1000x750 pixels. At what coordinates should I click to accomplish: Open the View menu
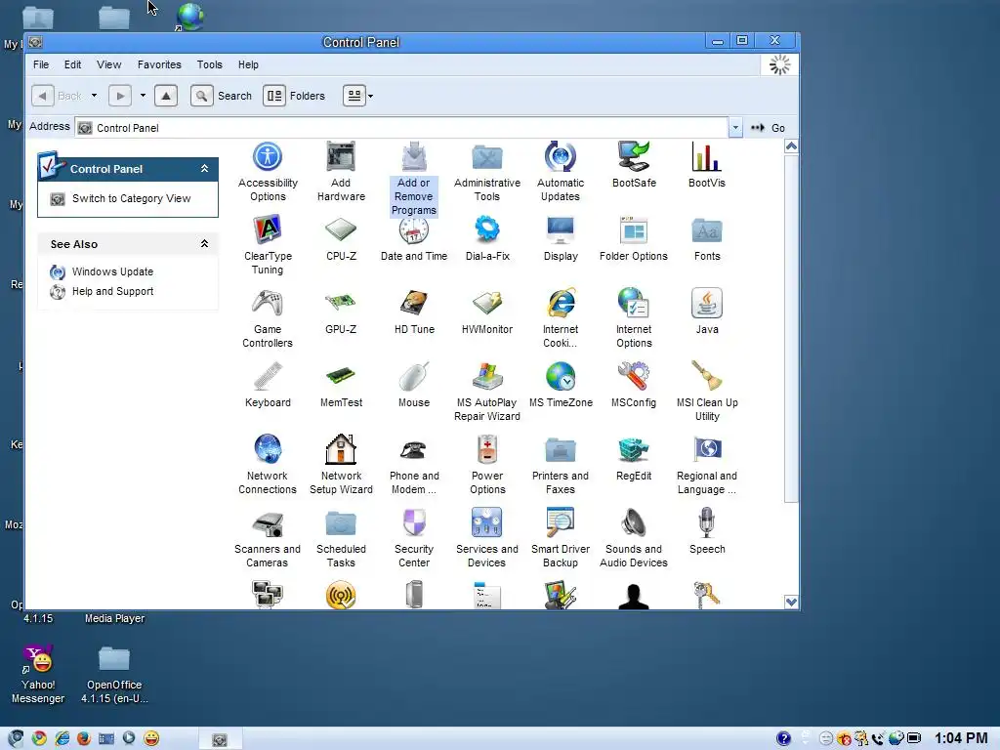[x=109, y=64]
